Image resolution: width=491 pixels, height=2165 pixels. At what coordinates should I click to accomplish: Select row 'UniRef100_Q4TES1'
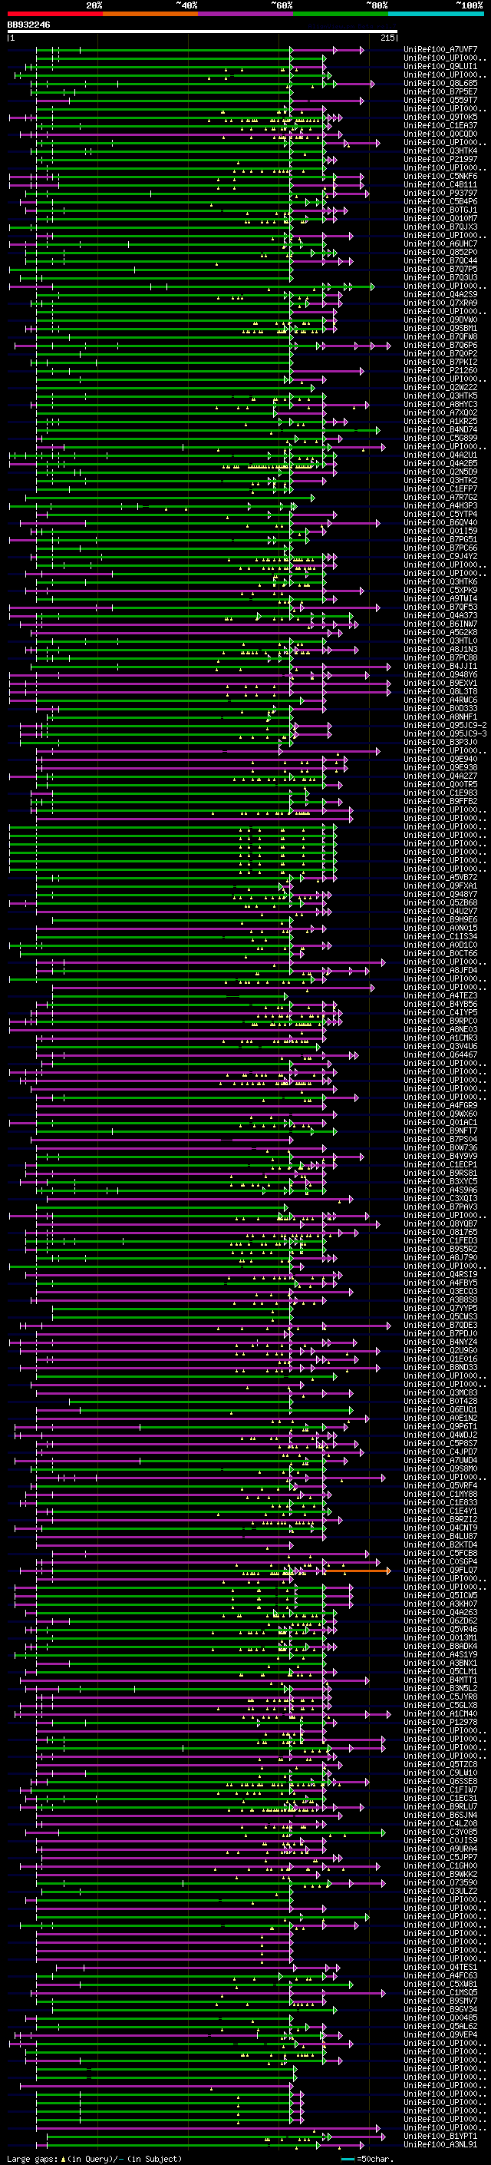[440, 1967]
